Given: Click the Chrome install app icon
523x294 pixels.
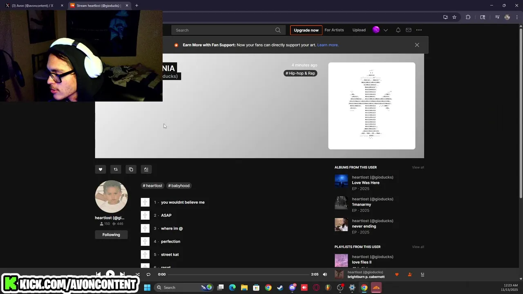Looking at the screenshot, I should (445, 17).
